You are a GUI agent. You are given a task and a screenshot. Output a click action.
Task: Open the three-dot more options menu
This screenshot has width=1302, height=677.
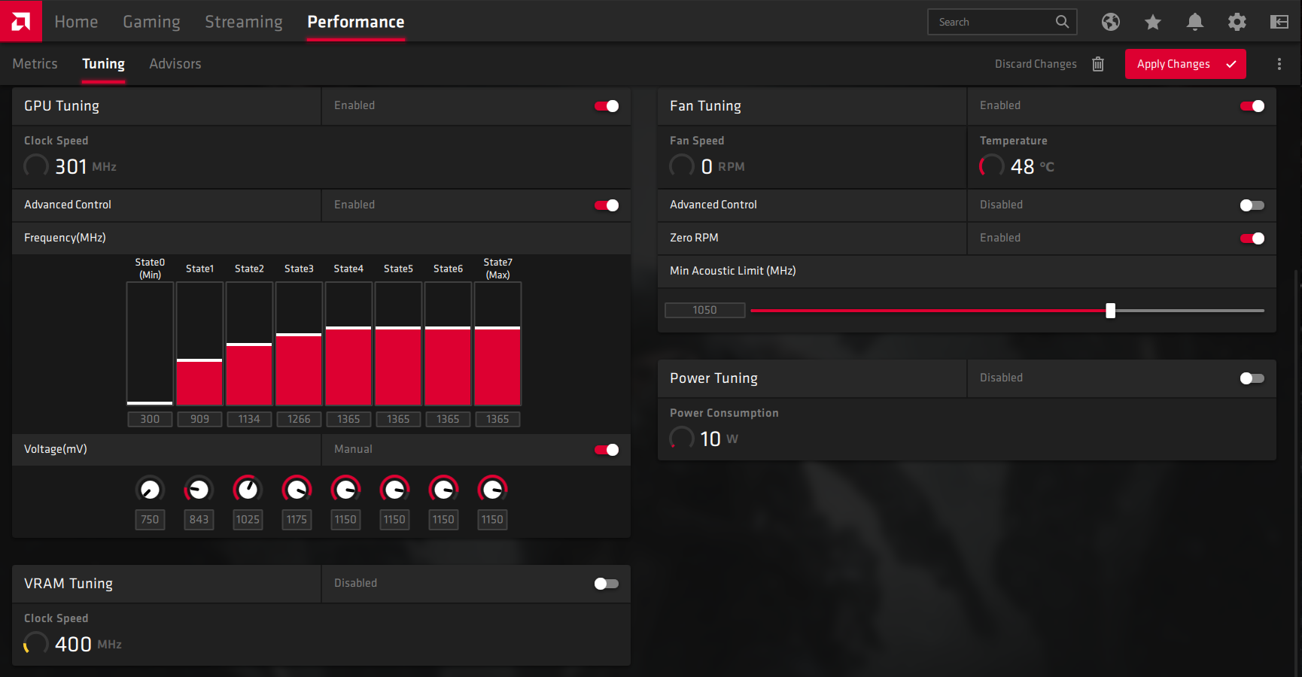tap(1279, 64)
